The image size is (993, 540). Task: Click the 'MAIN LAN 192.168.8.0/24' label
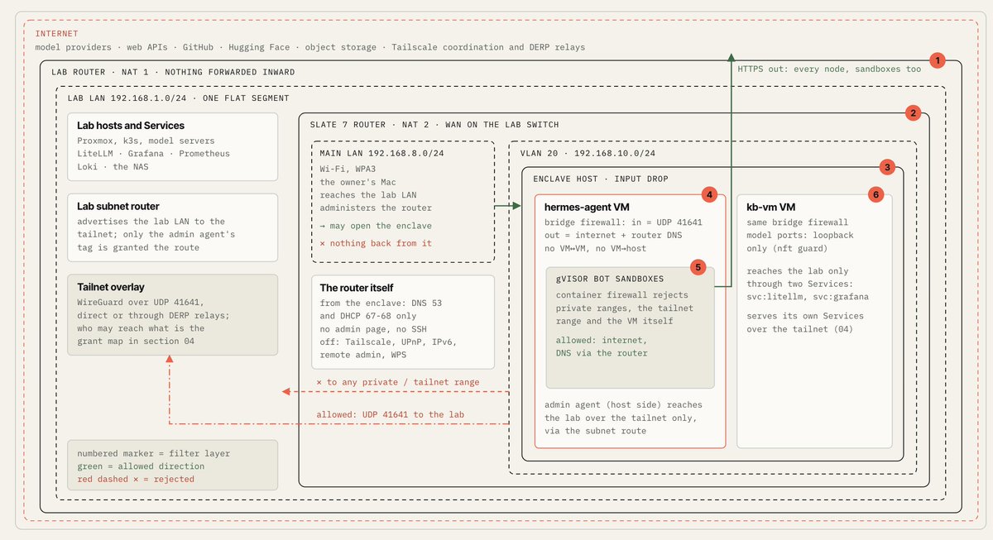(x=381, y=155)
